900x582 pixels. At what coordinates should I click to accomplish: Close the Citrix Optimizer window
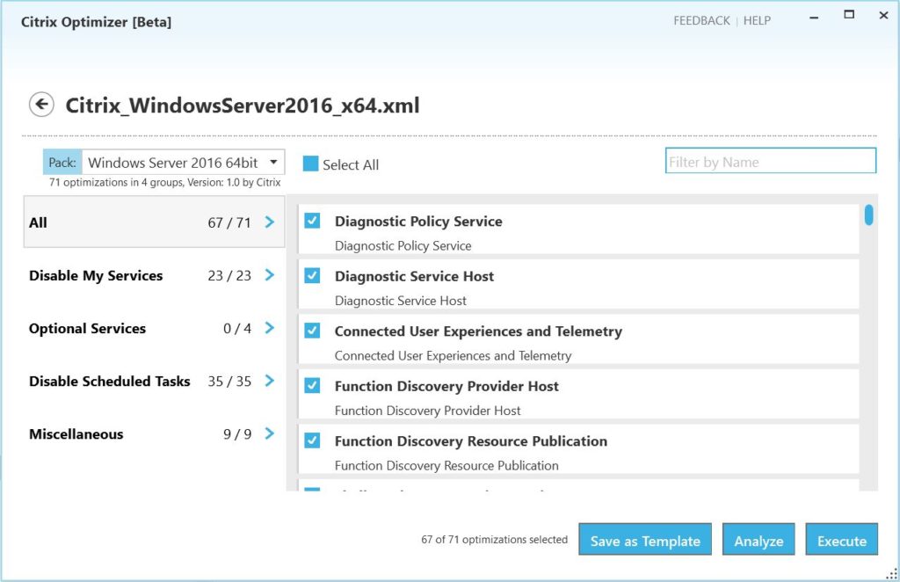coord(884,16)
